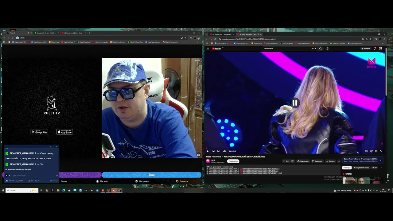Toggle theater mode in YouTube player
Image resolution: width=393 pixels, height=221 pixels.
coord(376,151)
